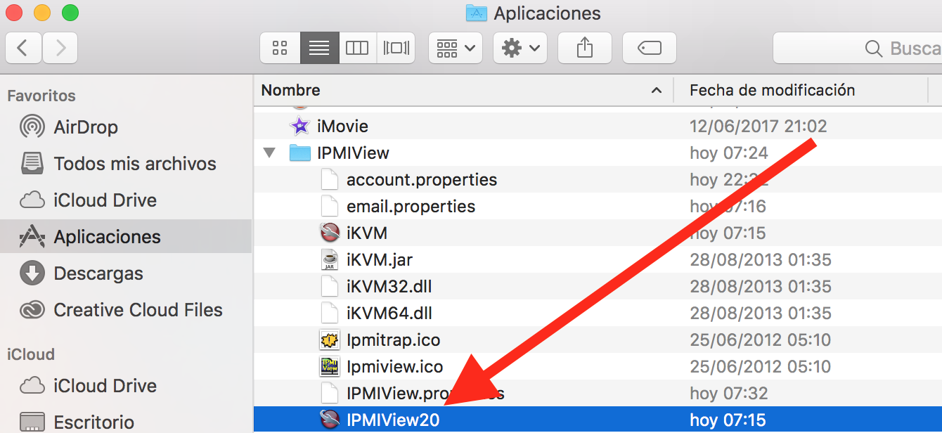Viewport: 942px width, 433px height.
Task: Select the Ipmitrap.ico file icon
Action: click(x=330, y=340)
